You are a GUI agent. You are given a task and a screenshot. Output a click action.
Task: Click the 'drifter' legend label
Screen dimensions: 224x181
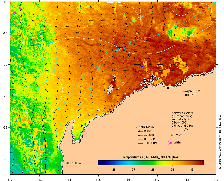pos(177,142)
